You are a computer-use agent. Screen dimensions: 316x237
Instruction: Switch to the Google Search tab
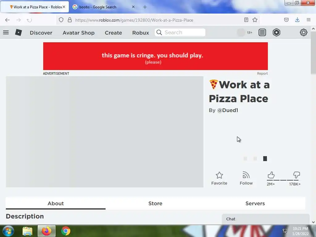pyautogui.click(x=104, y=7)
